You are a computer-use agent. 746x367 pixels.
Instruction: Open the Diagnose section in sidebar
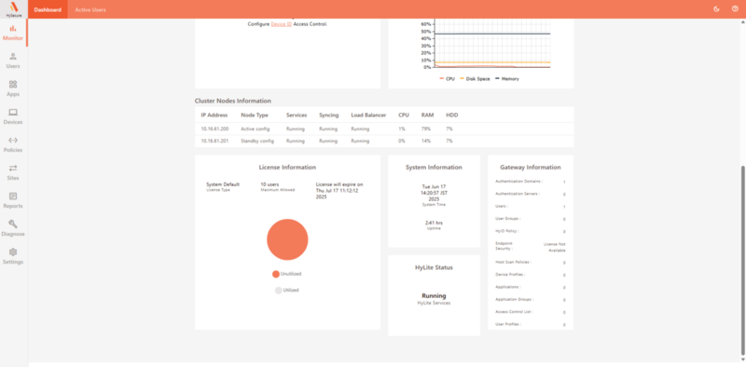tap(13, 228)
